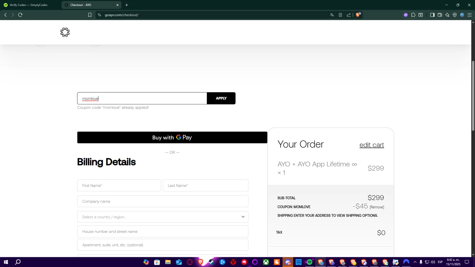Close the Checkout - AYO tab
Screen dimensions: 475x267
point(117,5)
